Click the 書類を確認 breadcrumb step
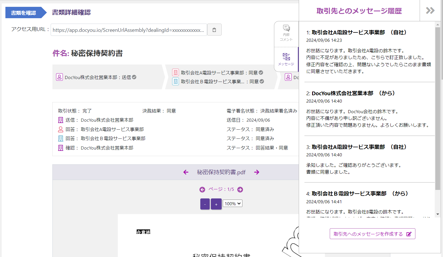Screen dimensions: 443x257 tap(24, 13)
